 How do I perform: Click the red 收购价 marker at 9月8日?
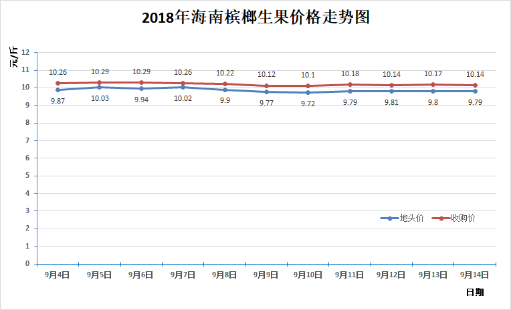click(225, 84)
